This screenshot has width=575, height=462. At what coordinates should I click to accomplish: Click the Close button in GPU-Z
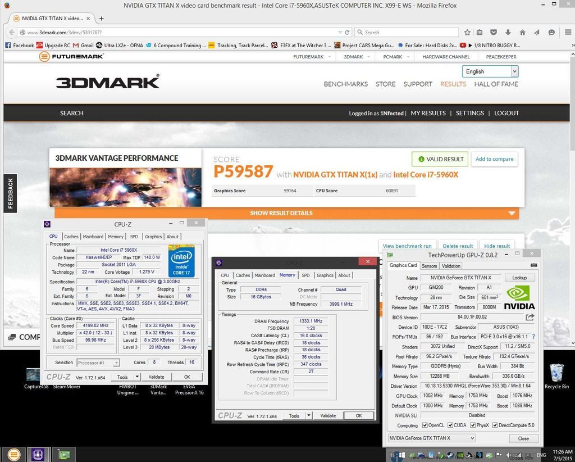click(523, 438)
